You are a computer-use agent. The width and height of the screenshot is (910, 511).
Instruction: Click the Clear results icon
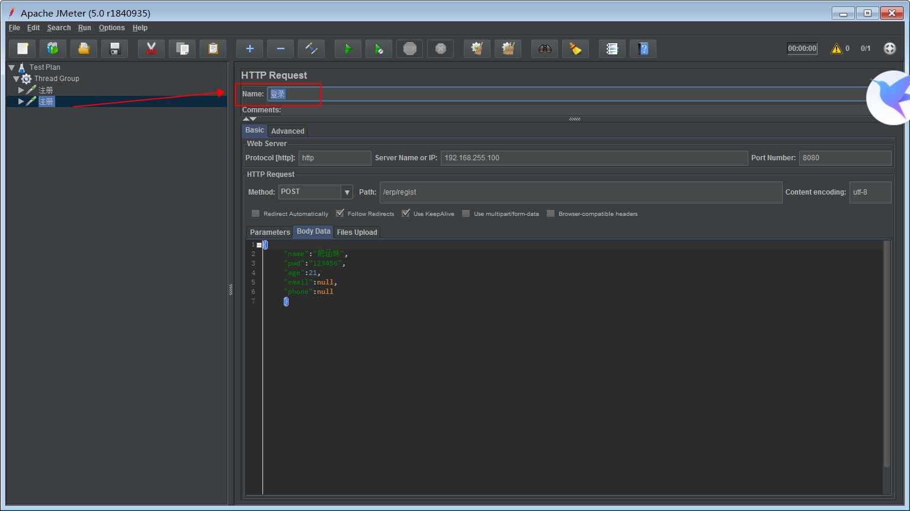(478, 48)
